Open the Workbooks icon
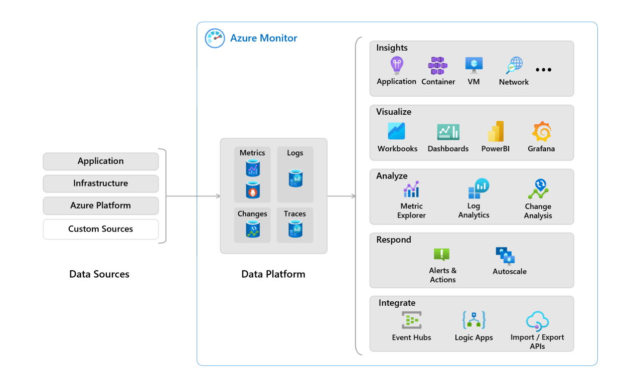The width and height of the screenshot is (627, 392). (x=397, y=132)
